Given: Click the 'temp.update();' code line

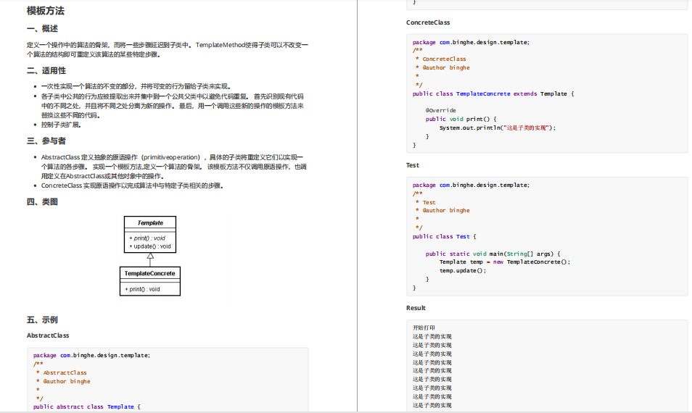Looking at the screenshot, I should (463, 271).
